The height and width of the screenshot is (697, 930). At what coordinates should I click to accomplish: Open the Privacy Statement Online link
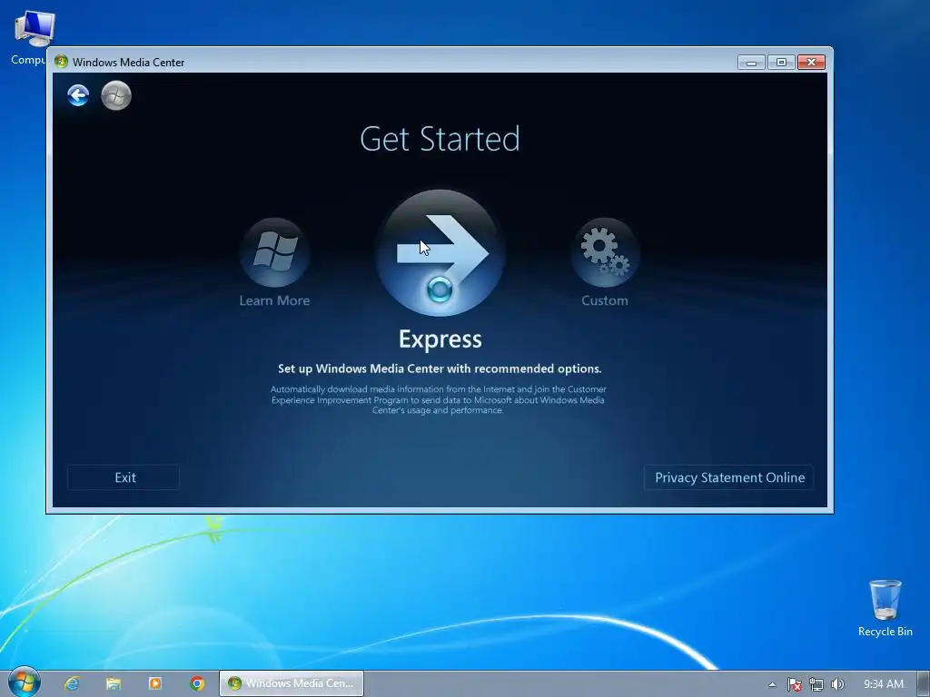tap(729, 477)
